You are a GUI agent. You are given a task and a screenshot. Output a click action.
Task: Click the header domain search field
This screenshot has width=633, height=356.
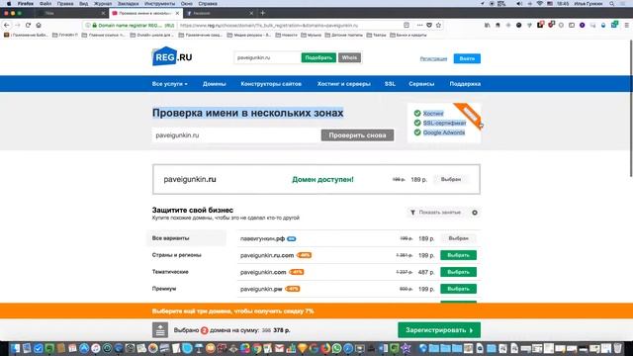pos(267,57)
